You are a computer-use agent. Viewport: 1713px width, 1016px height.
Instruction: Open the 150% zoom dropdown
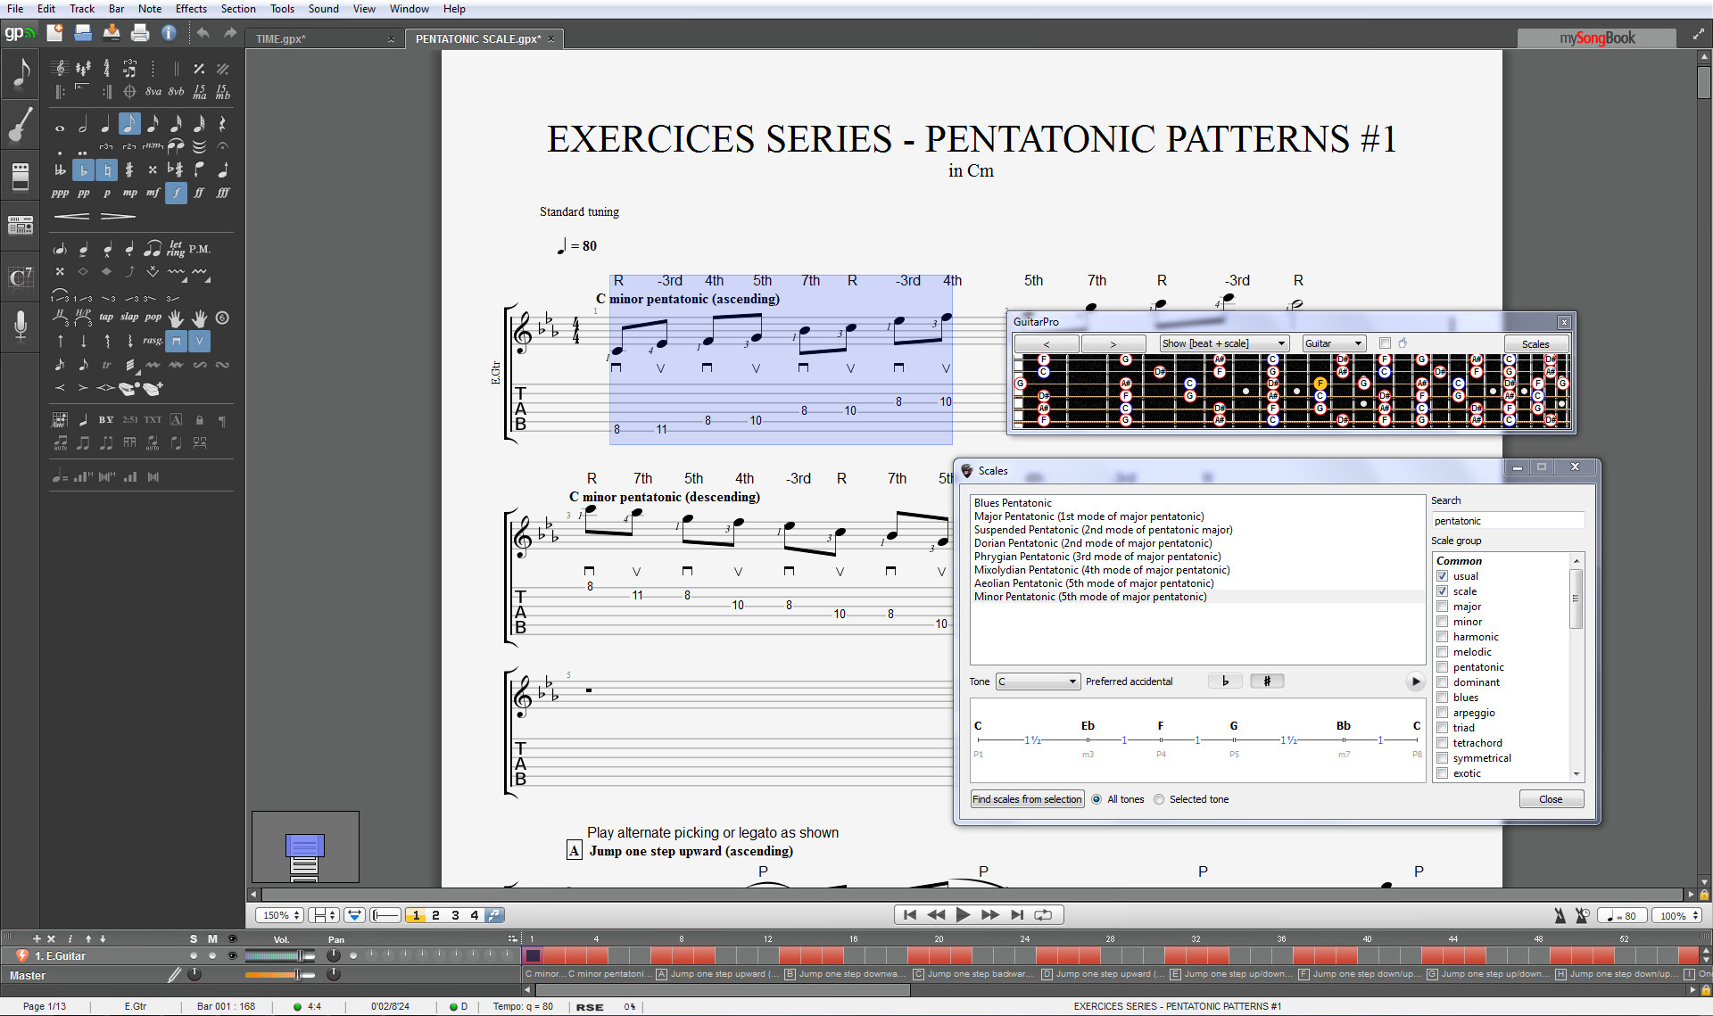tap(280, 915)
